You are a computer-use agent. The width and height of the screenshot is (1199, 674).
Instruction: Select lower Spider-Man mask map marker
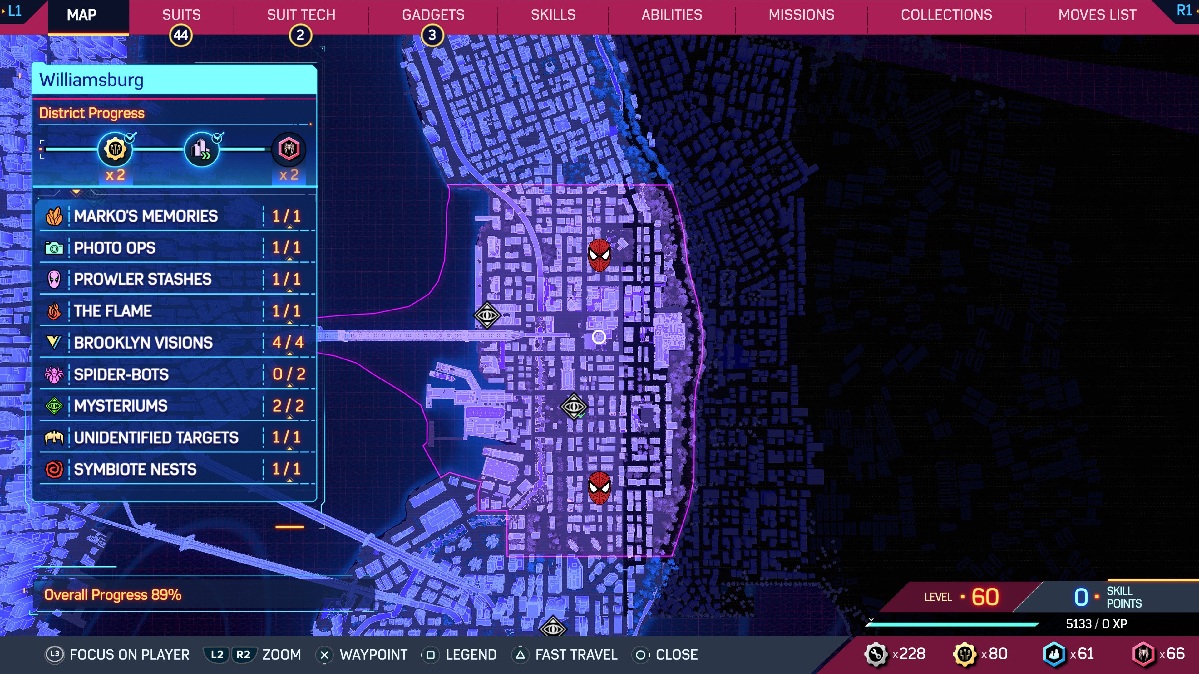pos(599,488)
